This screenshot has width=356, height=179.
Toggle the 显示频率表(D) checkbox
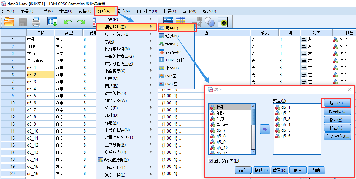[x=210, y=161]
